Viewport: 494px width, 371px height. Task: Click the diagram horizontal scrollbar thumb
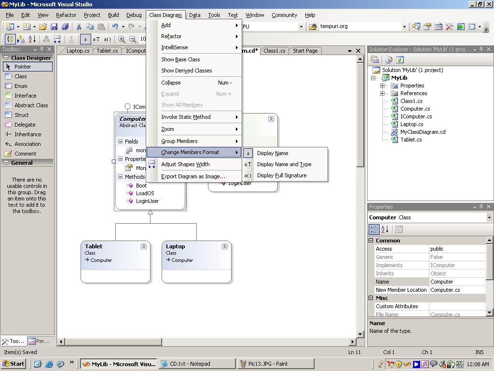click(x=113, y=342)
